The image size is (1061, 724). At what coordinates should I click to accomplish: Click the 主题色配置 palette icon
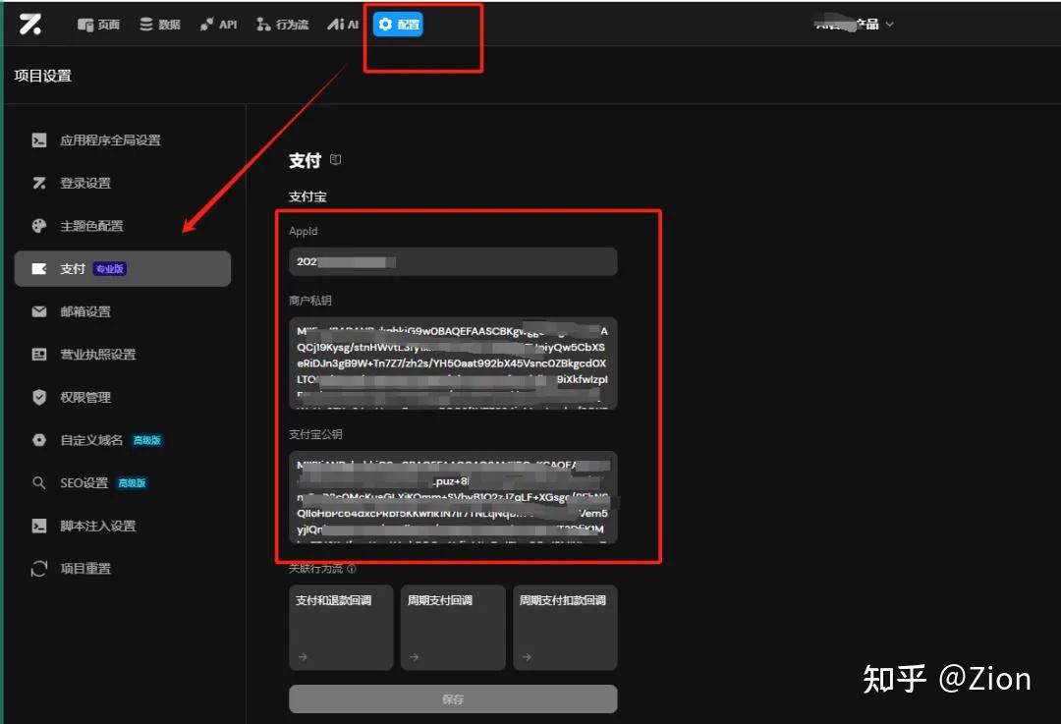pyautogui.click(x=39, y=226)
